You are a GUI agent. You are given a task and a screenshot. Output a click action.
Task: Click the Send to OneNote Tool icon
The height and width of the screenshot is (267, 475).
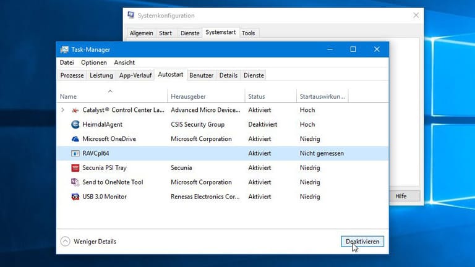point(75,182)
